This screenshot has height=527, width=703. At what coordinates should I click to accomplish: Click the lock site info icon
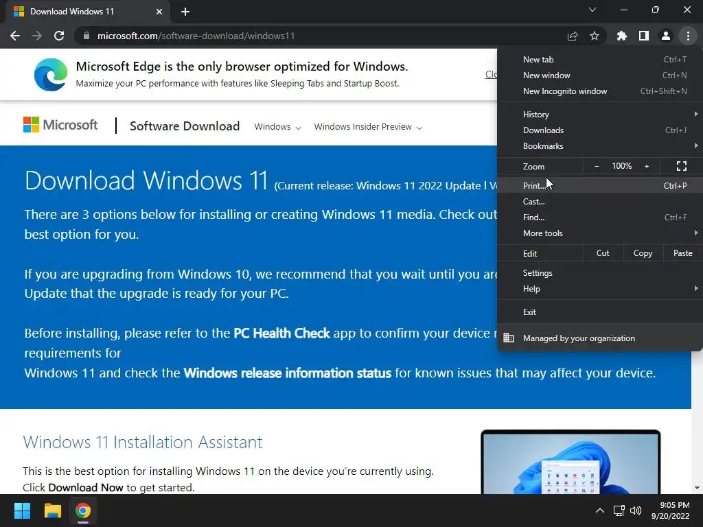point(87,36)
